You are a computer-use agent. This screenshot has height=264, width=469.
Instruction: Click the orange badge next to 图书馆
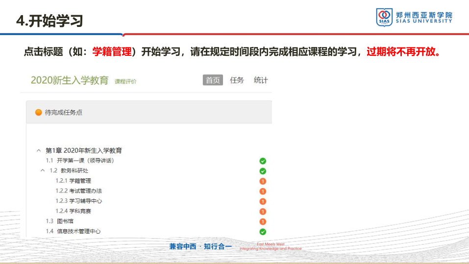tap(263, 221)
